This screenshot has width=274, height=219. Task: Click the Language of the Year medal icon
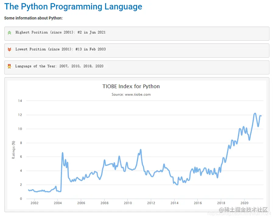click(x=9, y=66)
